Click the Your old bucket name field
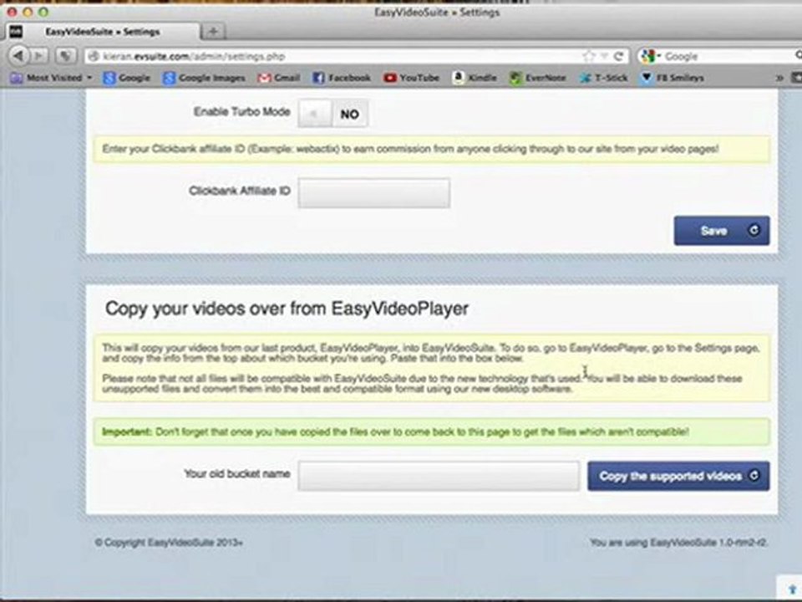 (439, 476)
